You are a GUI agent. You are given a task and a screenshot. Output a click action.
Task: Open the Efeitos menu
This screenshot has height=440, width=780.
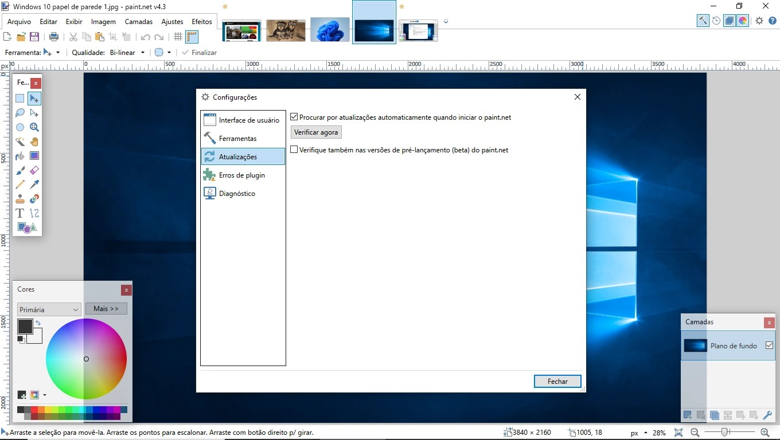click(201, 21)
